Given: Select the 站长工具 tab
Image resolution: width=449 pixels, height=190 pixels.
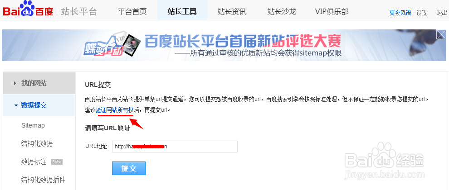Looking at the screenshot, I should (x=182, y=12).
